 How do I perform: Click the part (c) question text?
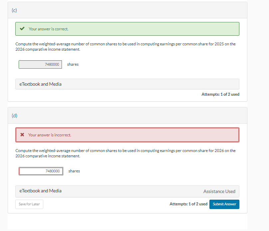click(x=126, y=47)
